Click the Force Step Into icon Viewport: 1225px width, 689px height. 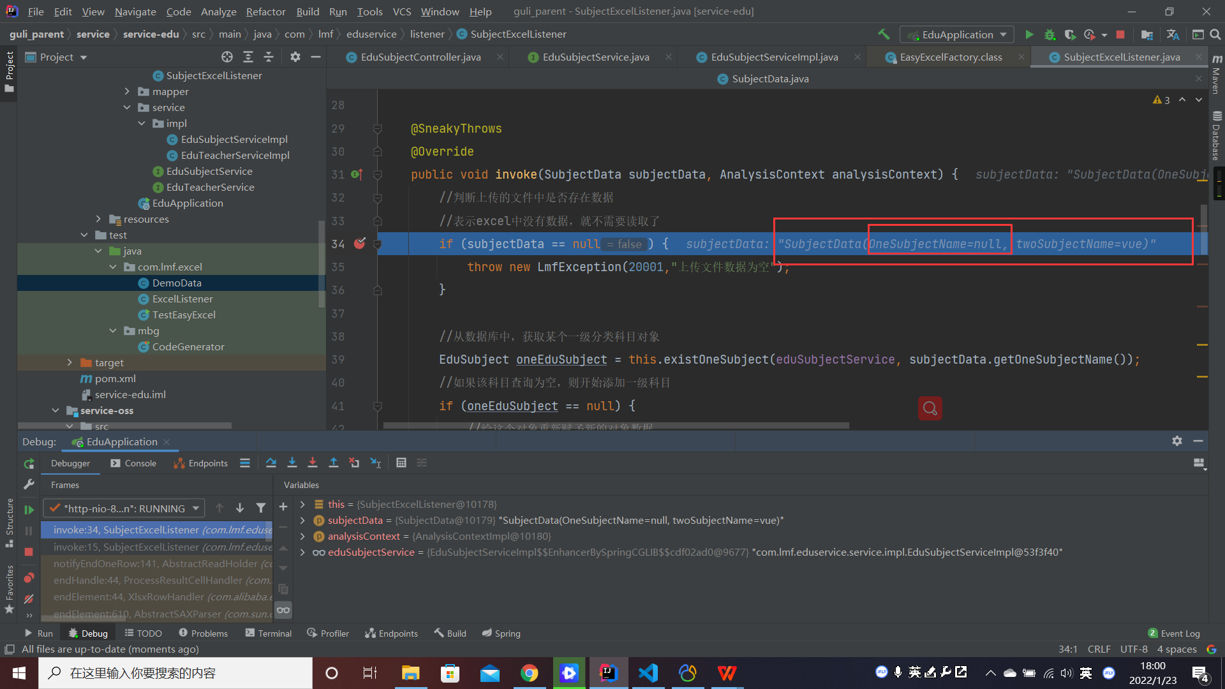coord(313,463)
